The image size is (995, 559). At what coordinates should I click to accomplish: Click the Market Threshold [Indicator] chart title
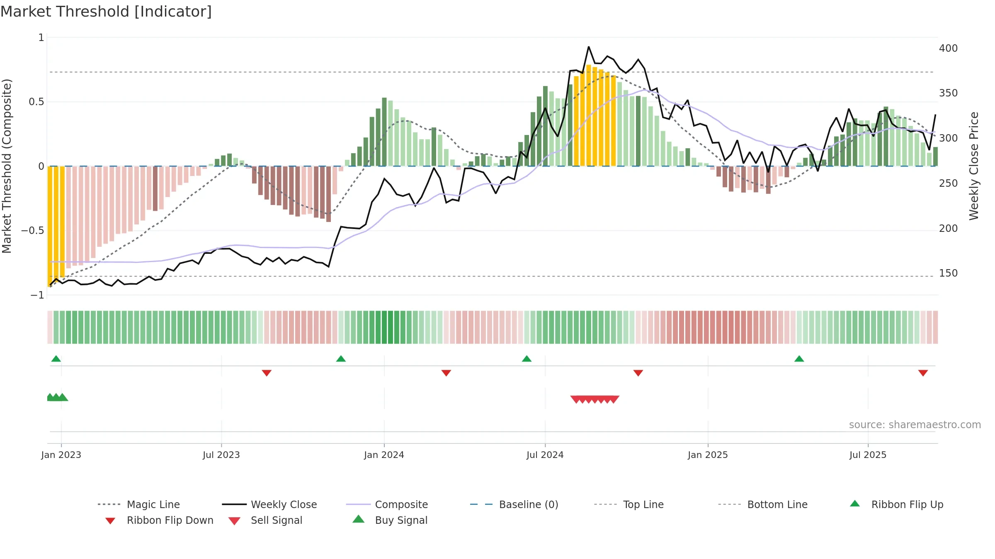tap(106, 12)
